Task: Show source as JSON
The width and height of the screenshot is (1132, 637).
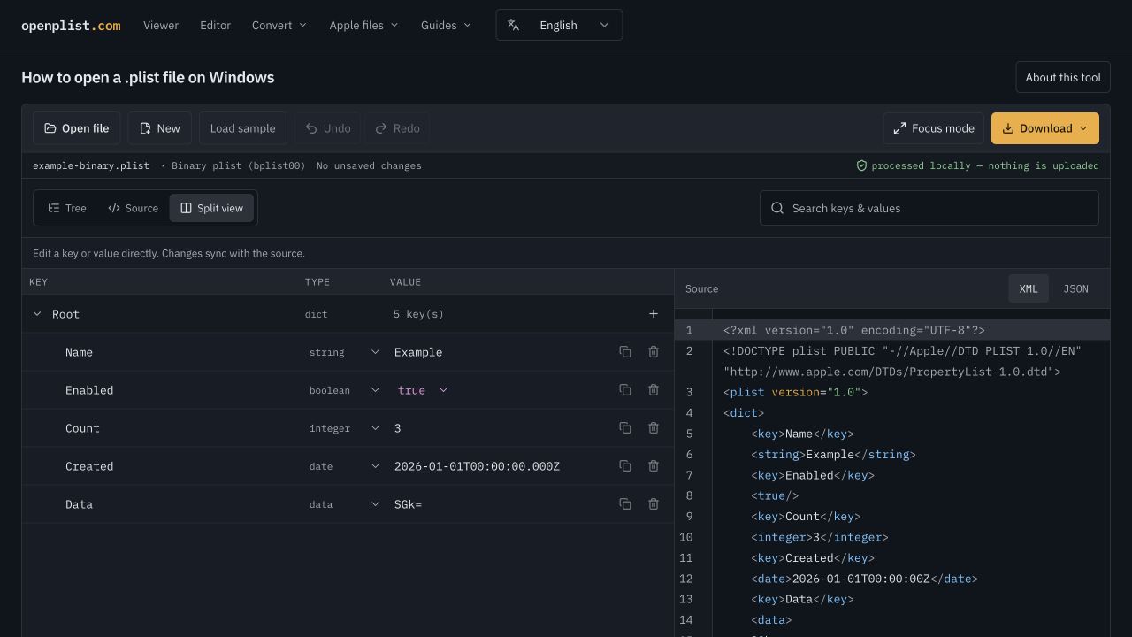Action: click(x=1075, y=288)
